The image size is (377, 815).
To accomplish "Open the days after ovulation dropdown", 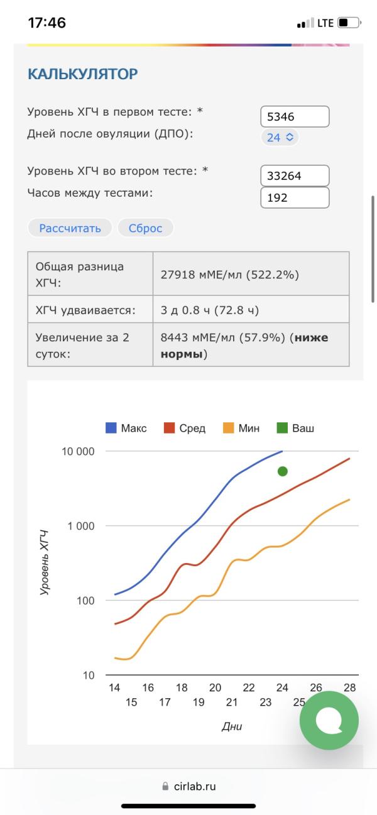I will pyautogui.click(x=280, y=137).
